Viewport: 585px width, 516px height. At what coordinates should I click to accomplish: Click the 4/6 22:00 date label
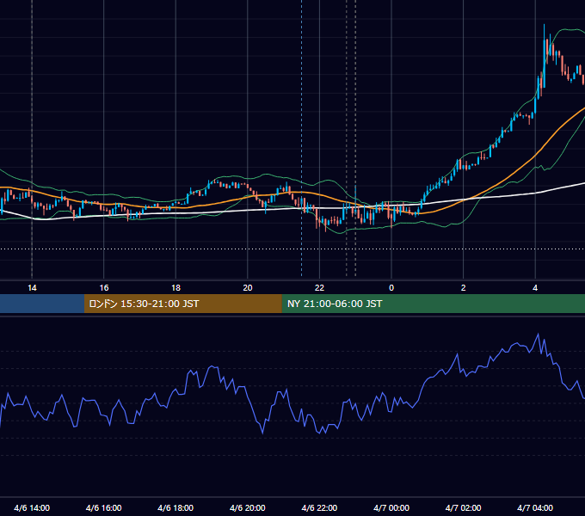319,507
